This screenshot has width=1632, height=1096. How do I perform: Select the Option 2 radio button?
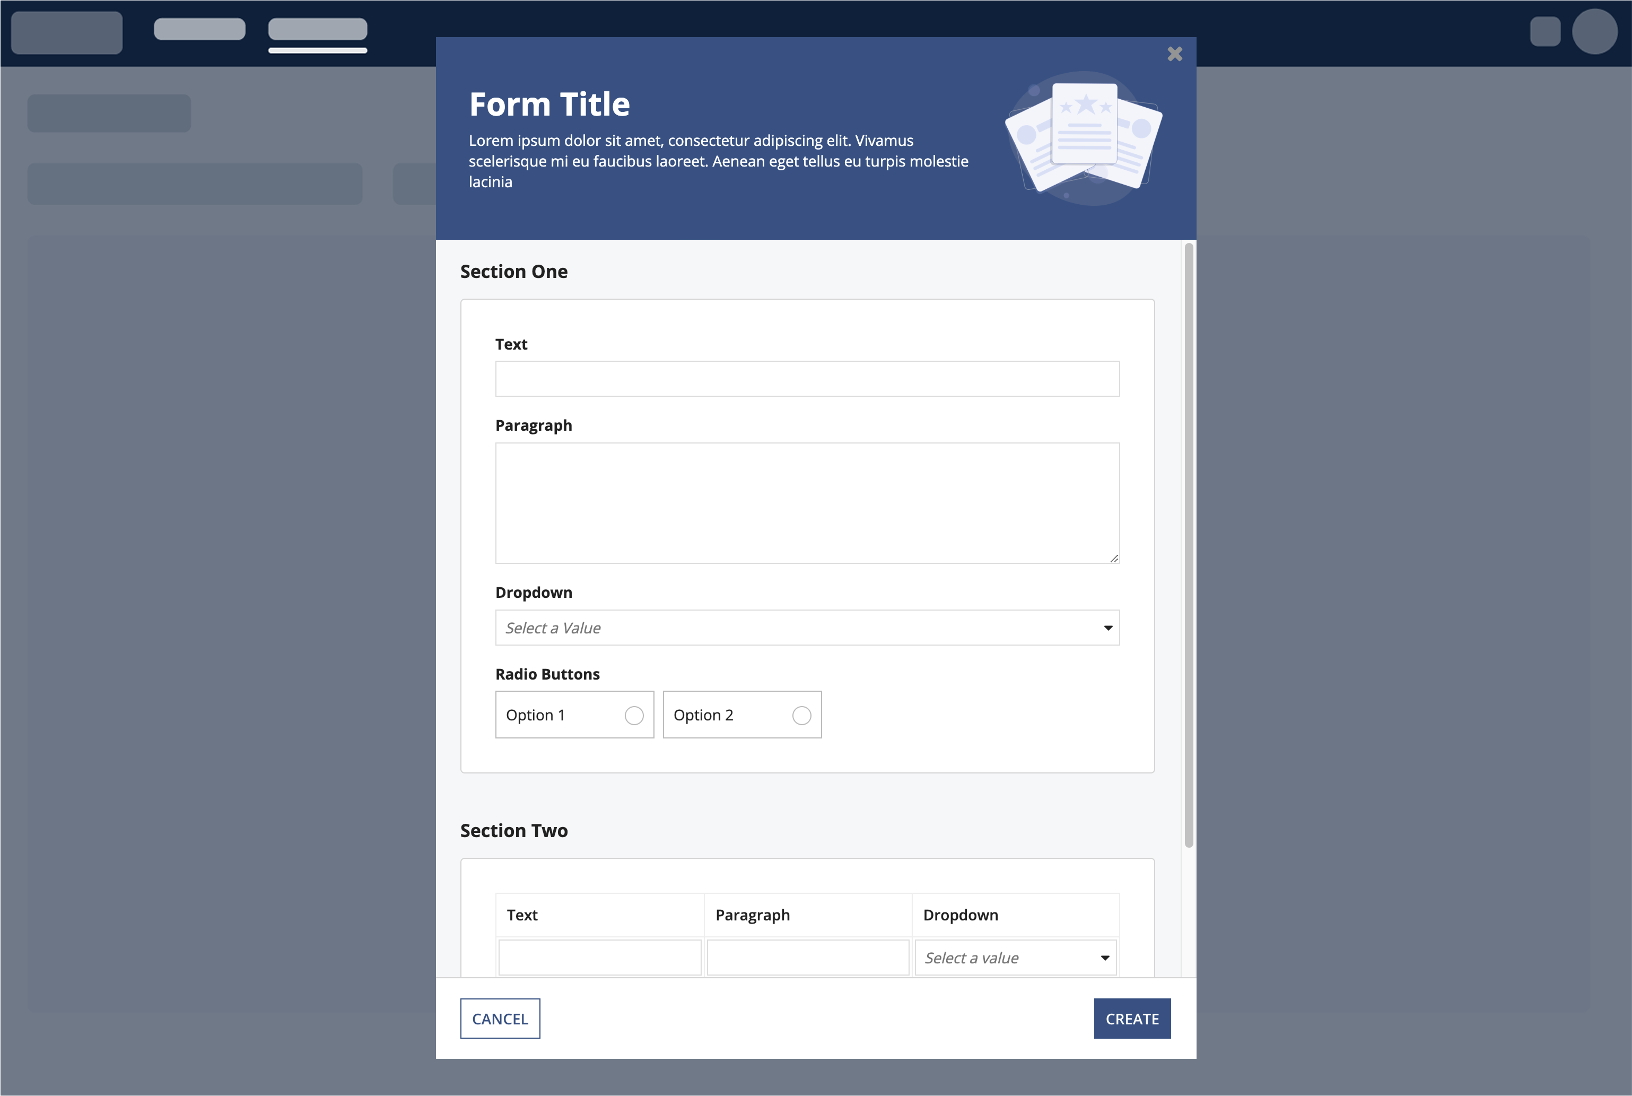point(801,715)
